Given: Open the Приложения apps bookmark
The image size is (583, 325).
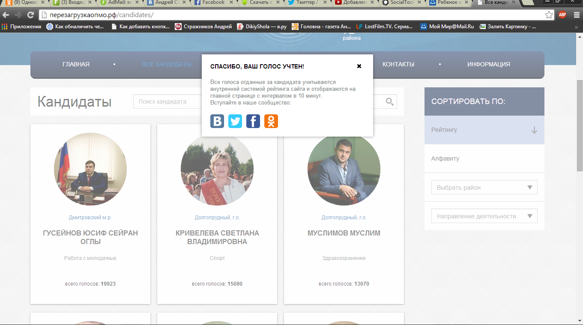Looking at the screenshot, I should [21, 27].
